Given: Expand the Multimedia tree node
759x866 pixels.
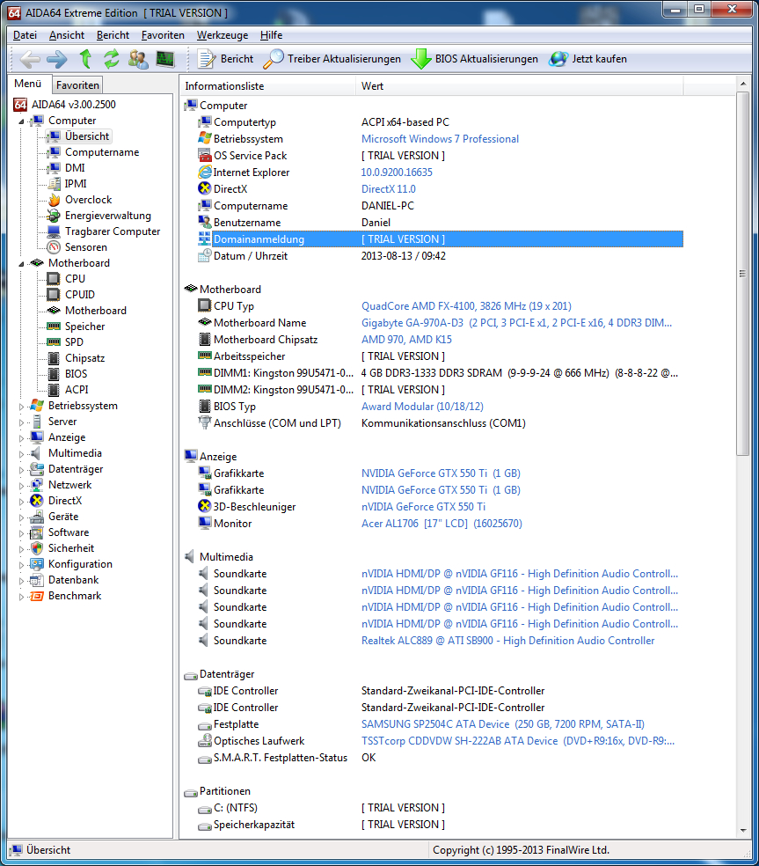Looking at the screenshot, I should 21,454.
